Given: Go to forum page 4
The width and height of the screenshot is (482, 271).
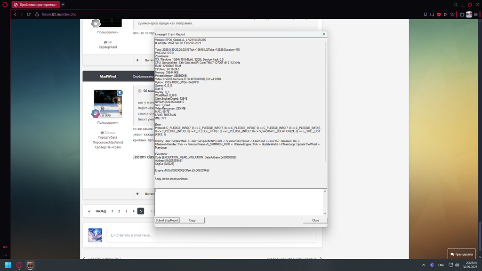Looking at the screenshot, I should coord(133,211).
